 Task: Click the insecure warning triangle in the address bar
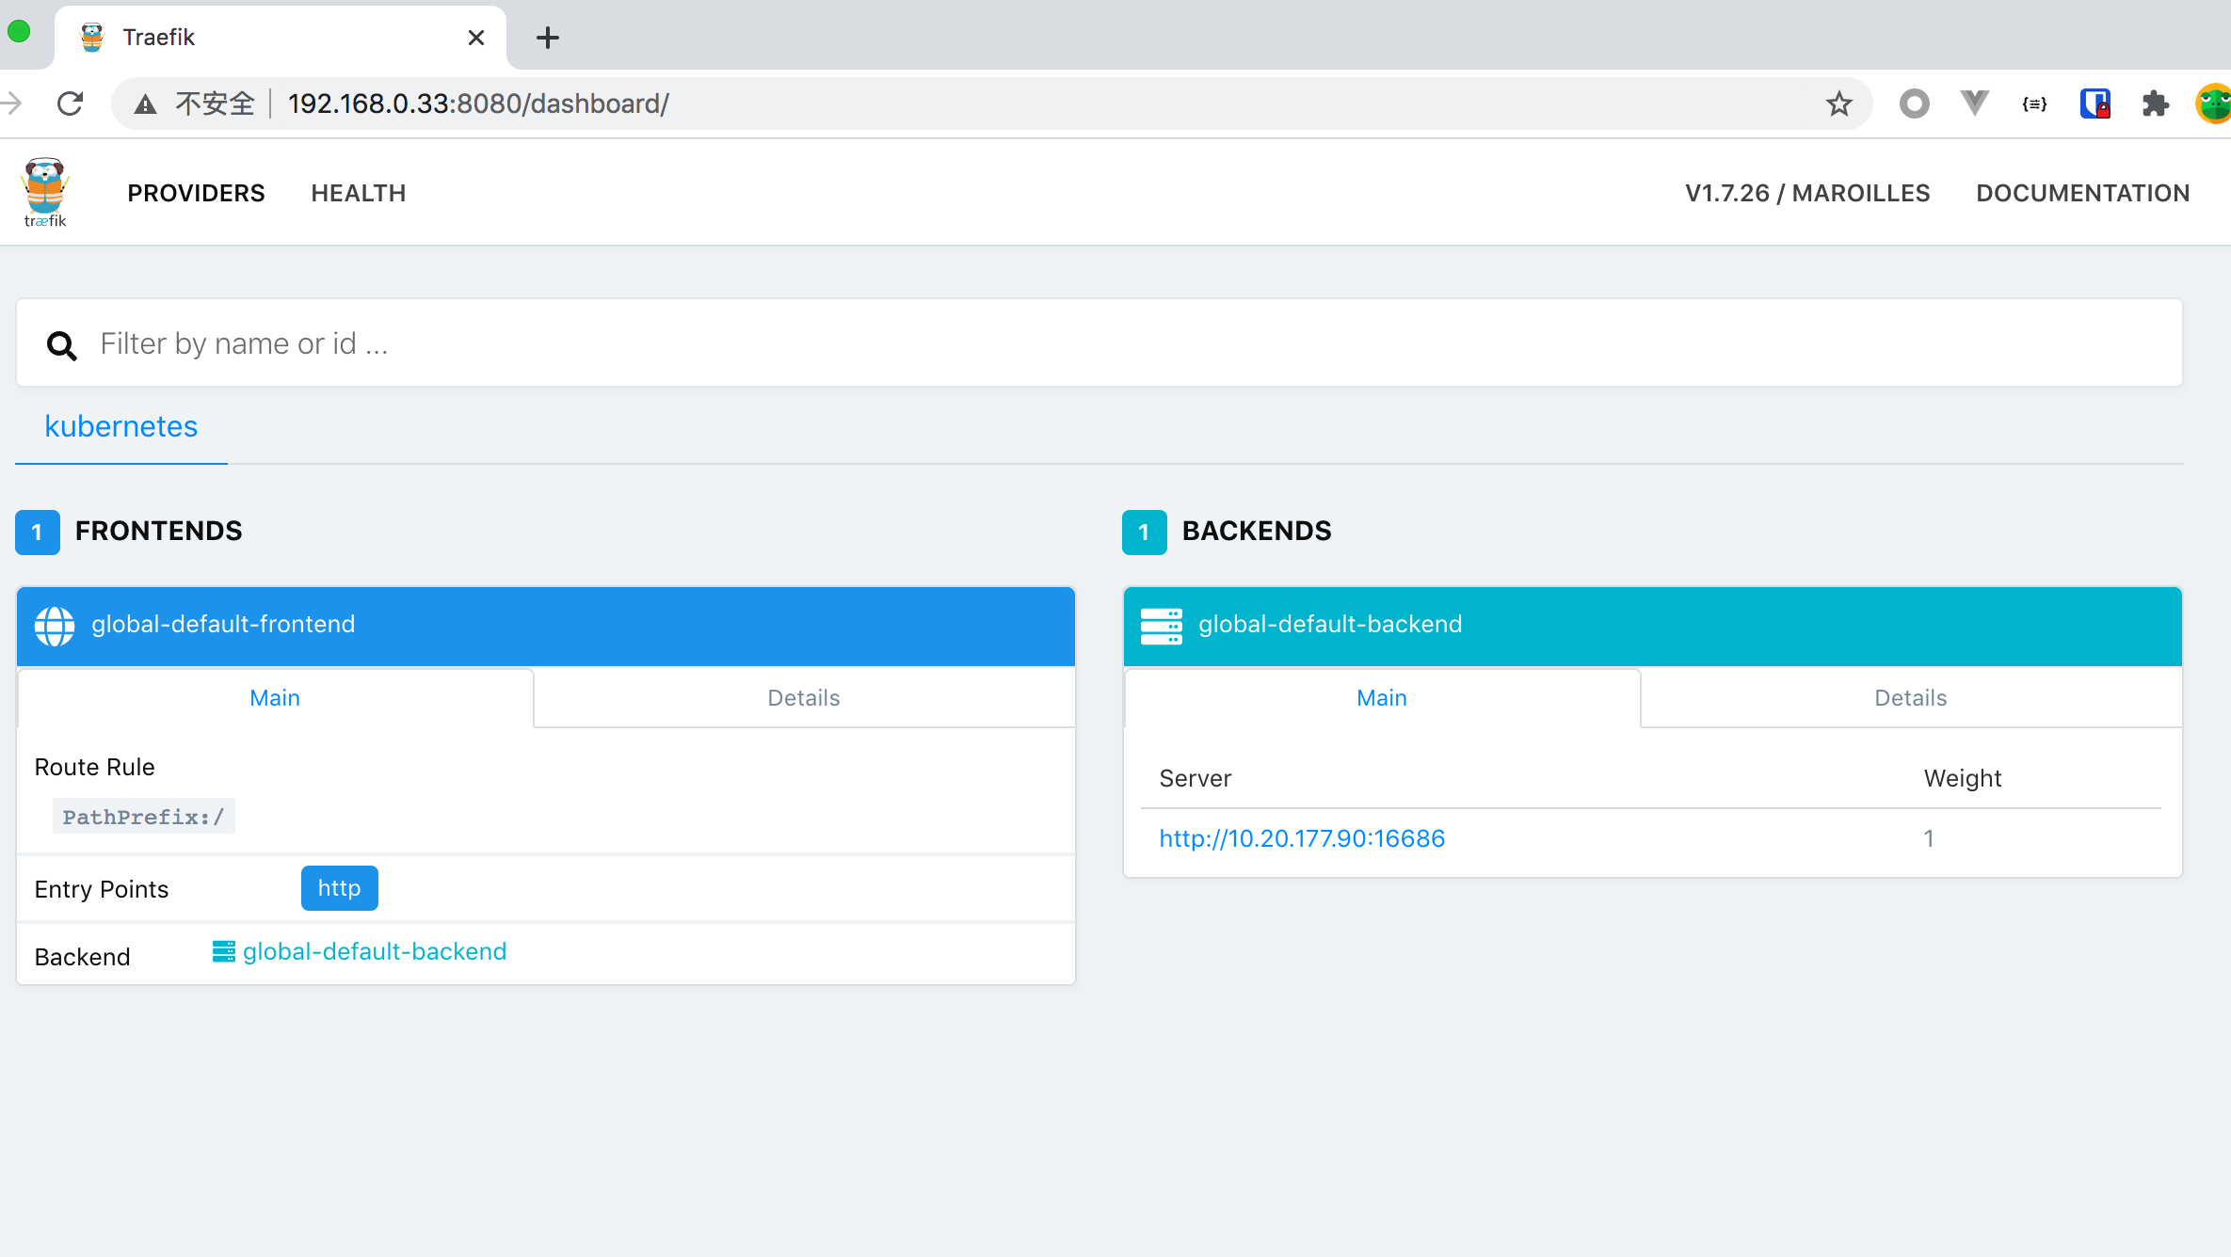pos(145,103)
